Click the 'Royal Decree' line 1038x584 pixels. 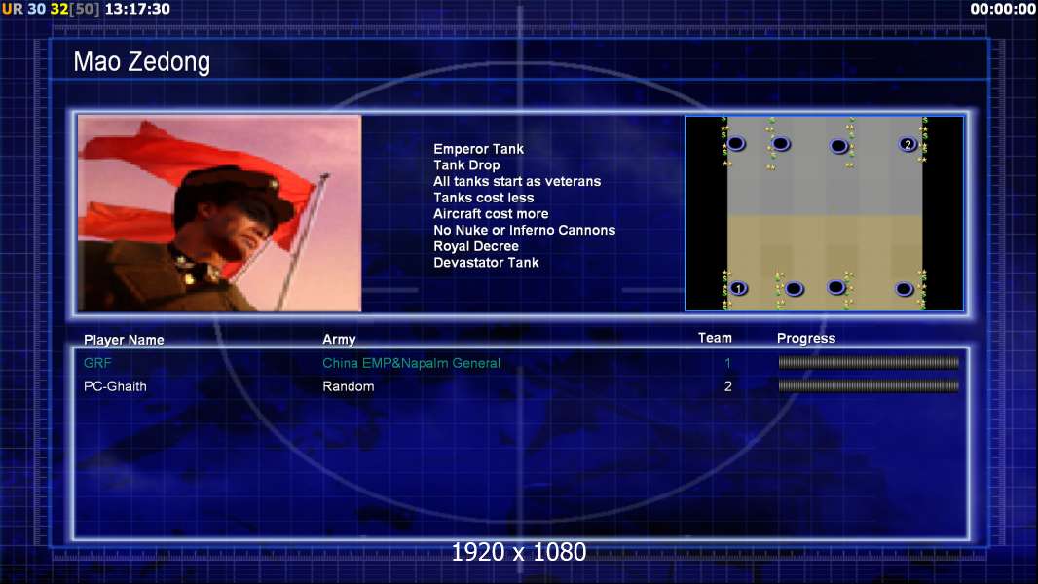pyautogui.click(x=476, y=246)
